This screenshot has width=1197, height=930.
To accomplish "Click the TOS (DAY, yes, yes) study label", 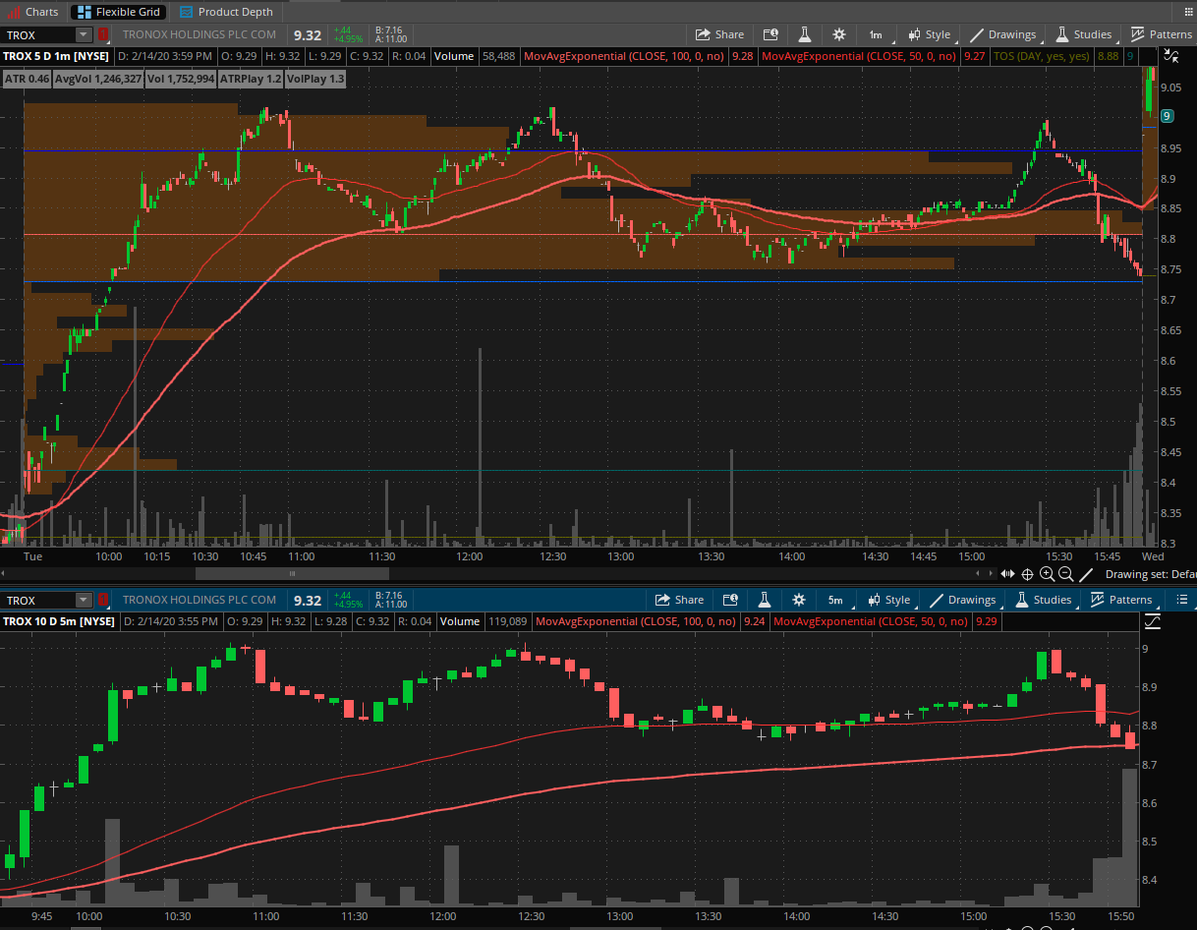I will 1041,56.
